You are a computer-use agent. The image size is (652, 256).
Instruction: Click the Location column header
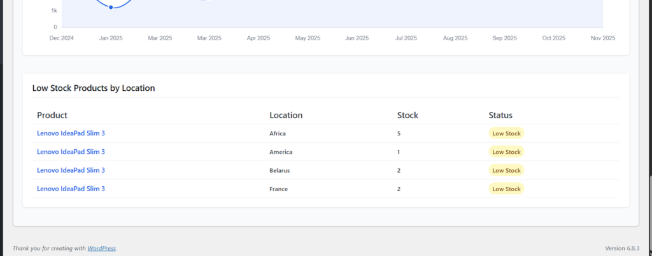tap(286, 115)
